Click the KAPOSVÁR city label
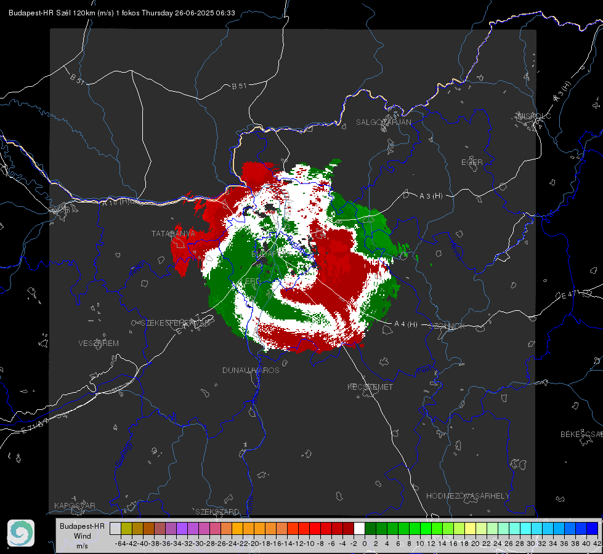This screenshot has width=603, height=554. (75, 505)
